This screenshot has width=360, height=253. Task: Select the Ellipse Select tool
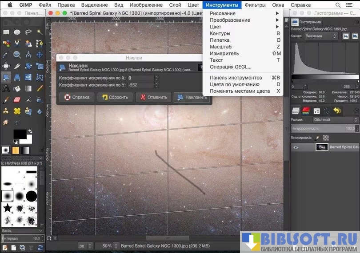[x=17, y=32]
